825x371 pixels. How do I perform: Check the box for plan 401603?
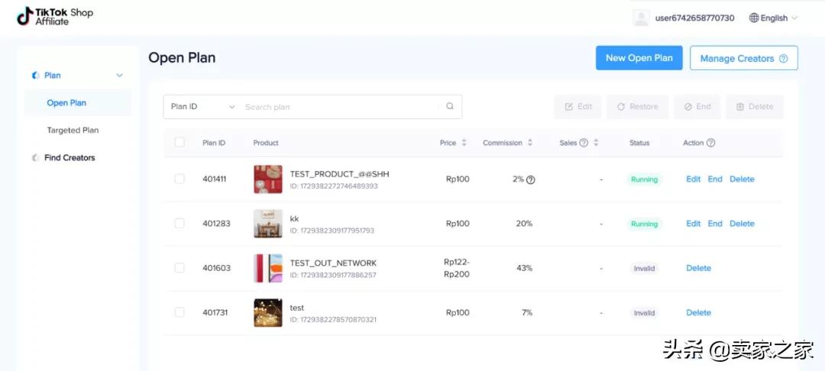[x=180, y=268]
